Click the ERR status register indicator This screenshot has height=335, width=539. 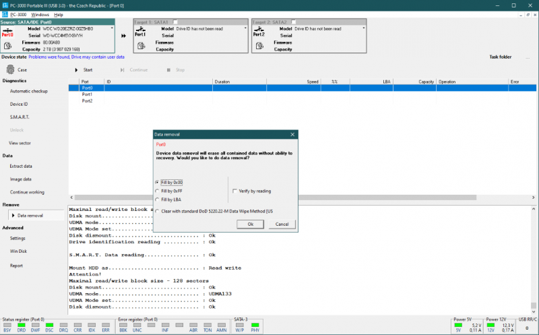106,325
